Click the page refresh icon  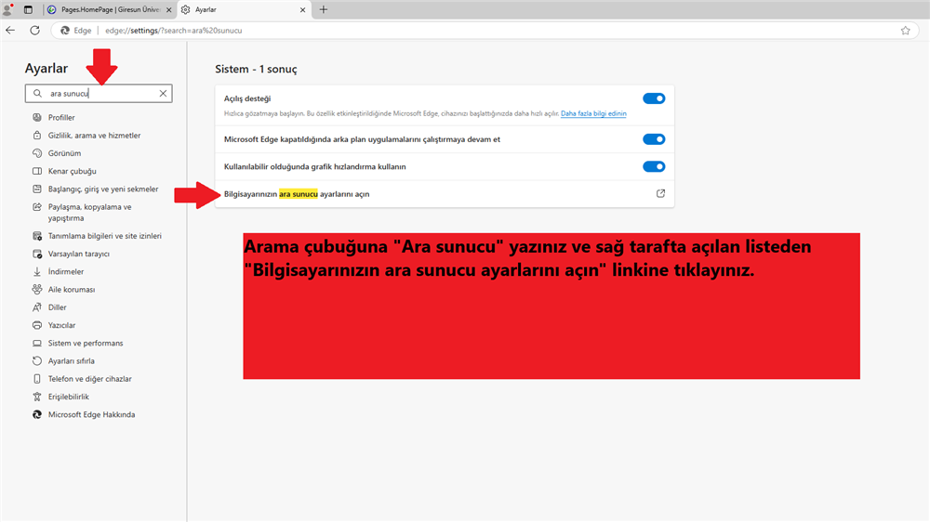34,30
